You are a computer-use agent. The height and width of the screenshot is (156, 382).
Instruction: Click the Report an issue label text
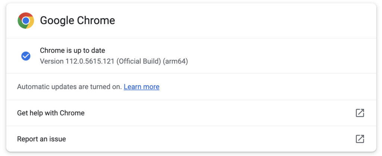point(41,139)
